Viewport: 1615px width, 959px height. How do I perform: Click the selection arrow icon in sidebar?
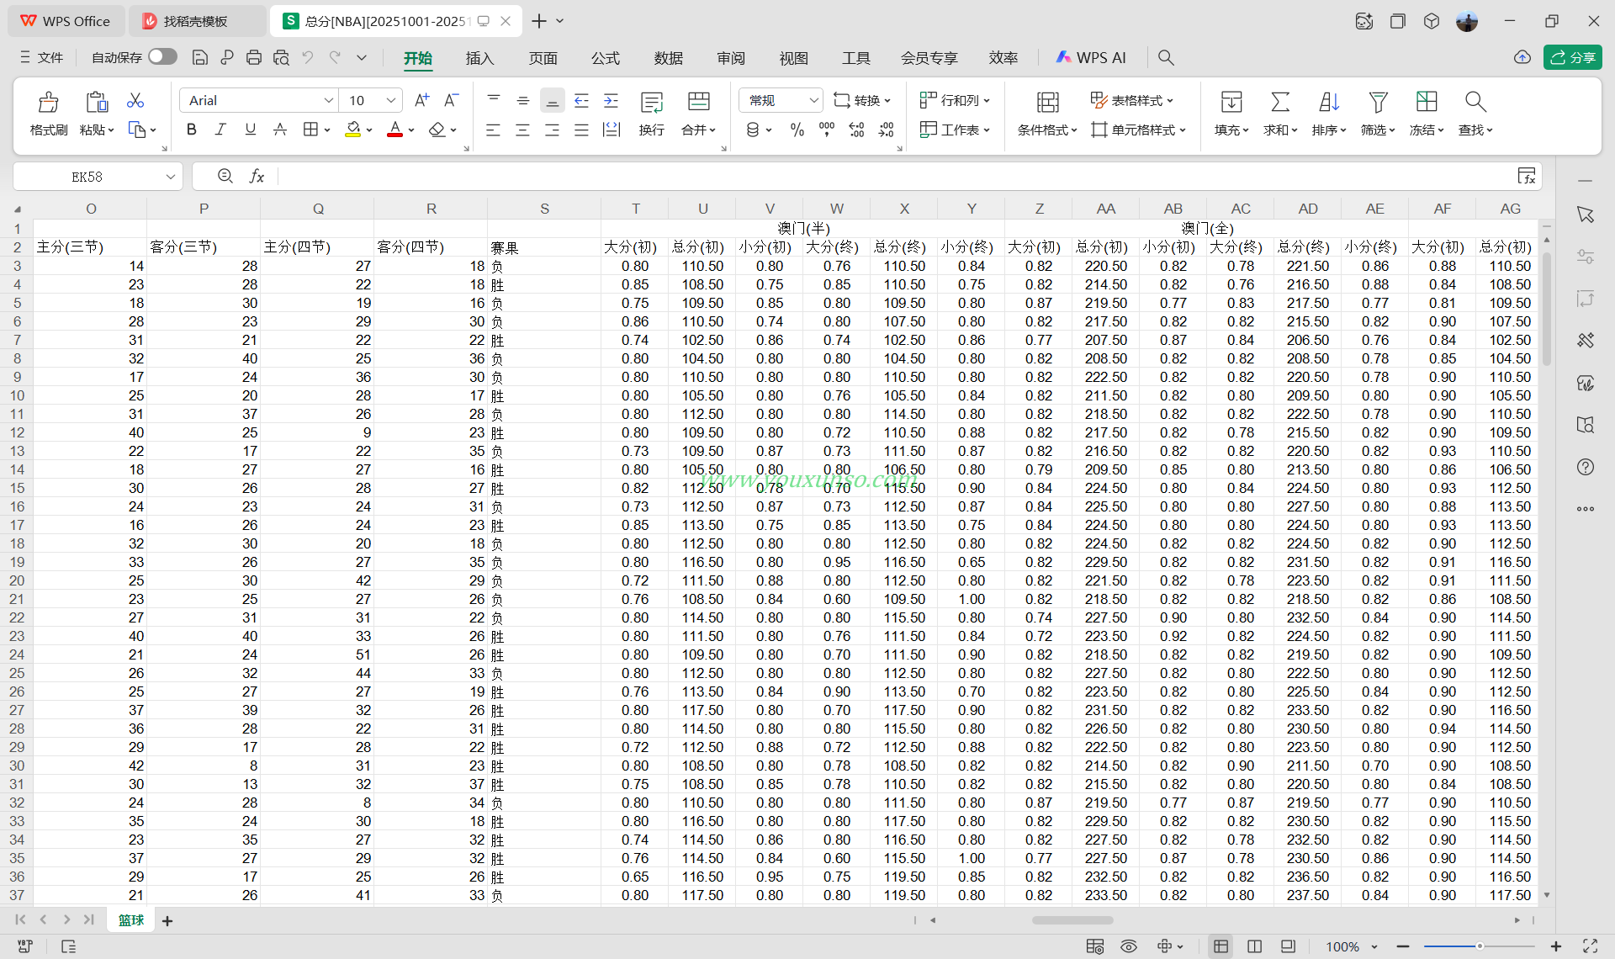tap(1586, 215)
